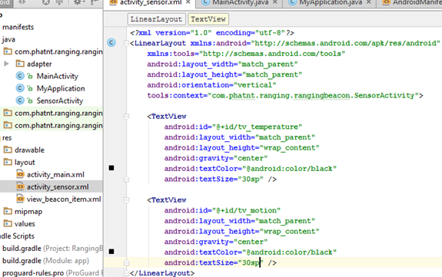Select the manifests node

[x=18, y=27]
